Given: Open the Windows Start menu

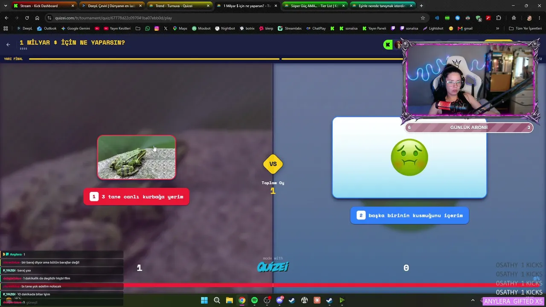Looking at the screenshot, I should click(204, 300).
